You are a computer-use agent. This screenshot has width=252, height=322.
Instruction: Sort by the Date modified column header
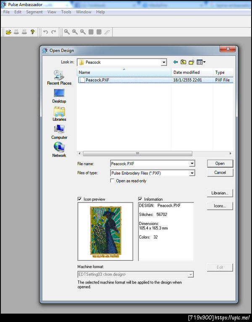192,72
